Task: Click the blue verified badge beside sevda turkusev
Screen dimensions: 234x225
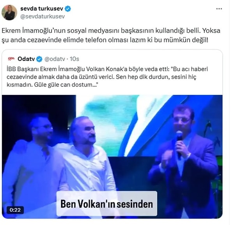Action: (68, 9)
